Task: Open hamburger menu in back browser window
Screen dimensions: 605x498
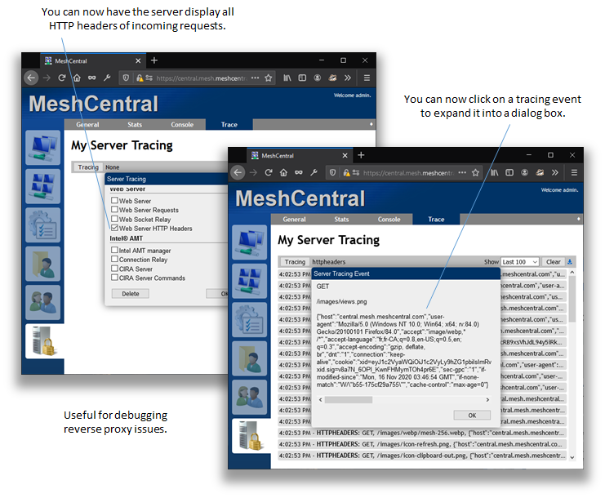Action: [x=367, y=78]
